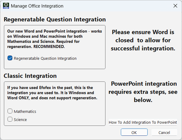Click the 'If you have used Efofex' description
Image resolution: width=182 pixels, height=140 pixels.
point(52,93)
